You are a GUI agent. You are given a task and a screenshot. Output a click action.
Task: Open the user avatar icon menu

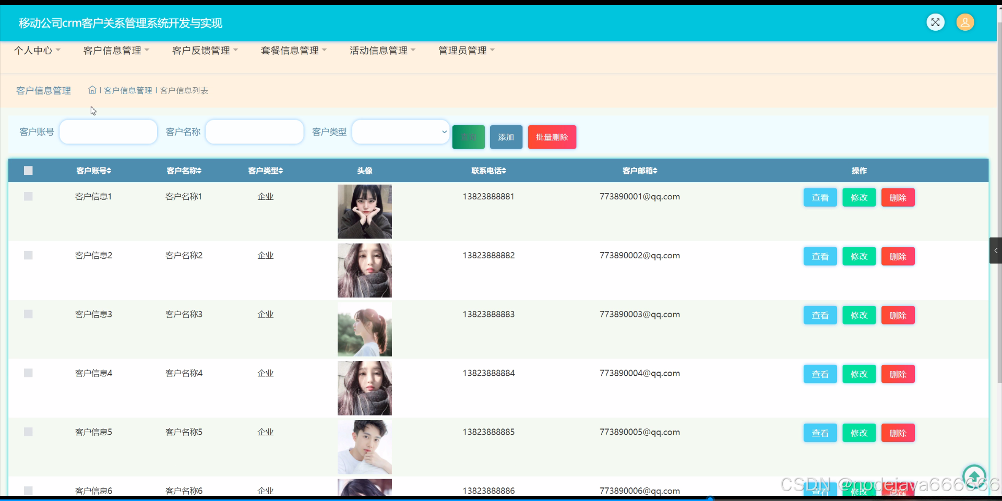click(x=965, y=22)
